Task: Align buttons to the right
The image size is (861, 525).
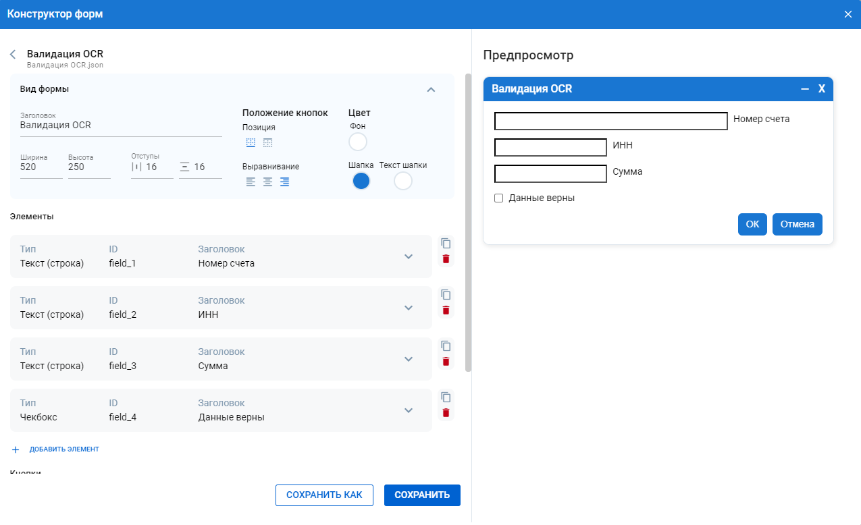Action: [x=285, y=182]
